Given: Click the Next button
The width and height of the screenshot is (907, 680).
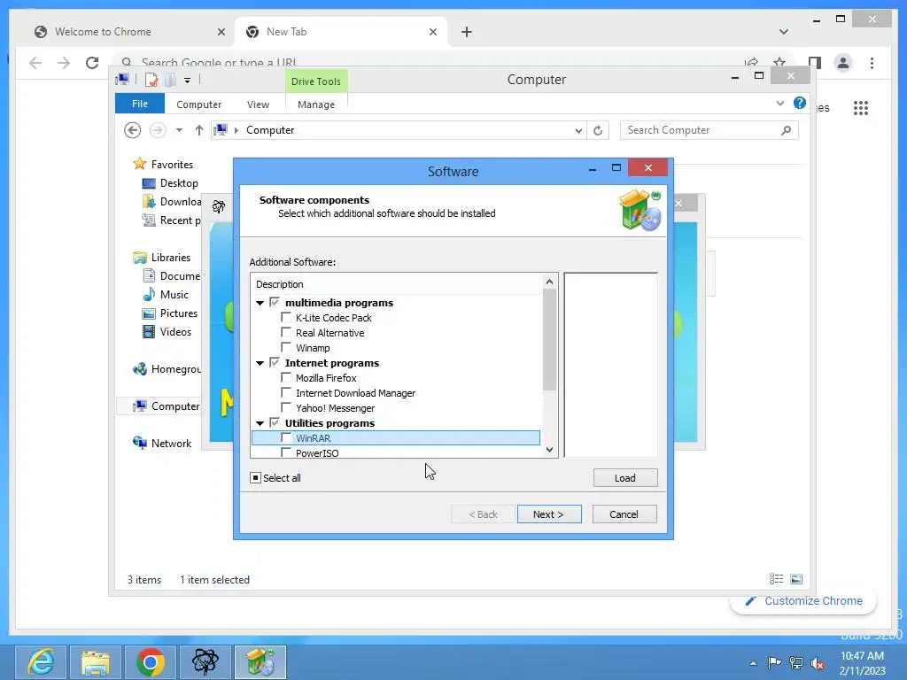Looking at the screenshot, I should coord(549,514).
